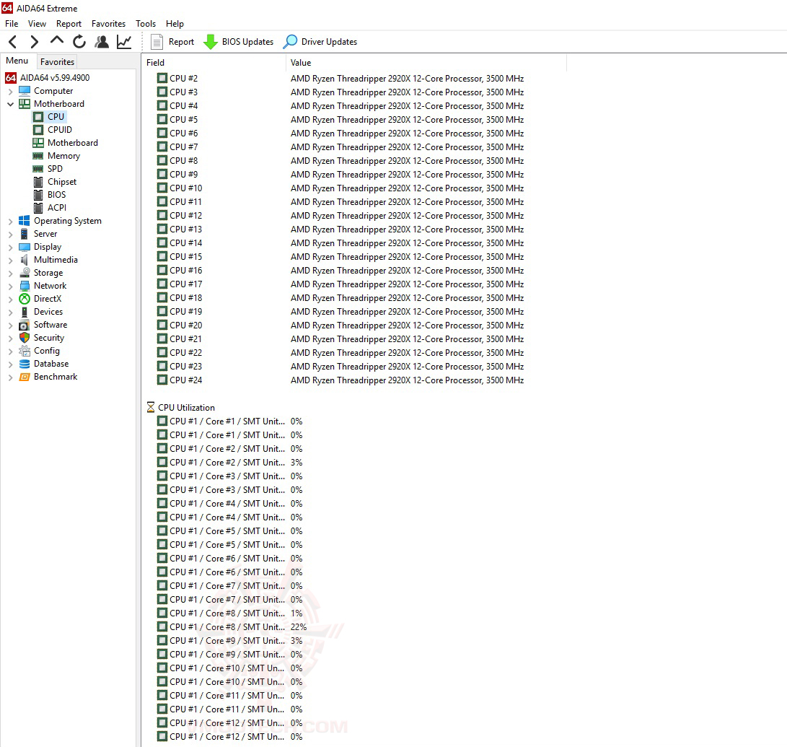Select the row showing 22% utilization
Viewport: 787px width, 747px height.
click(232, 627)
